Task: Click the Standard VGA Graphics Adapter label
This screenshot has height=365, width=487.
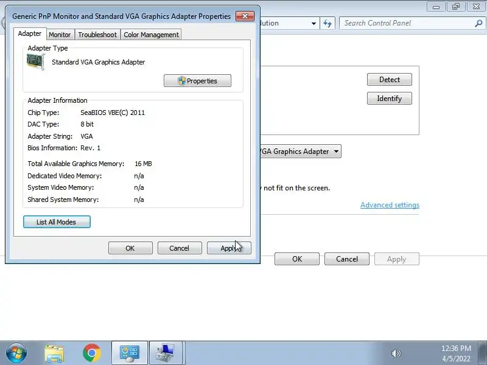Action: click(99, 62)
